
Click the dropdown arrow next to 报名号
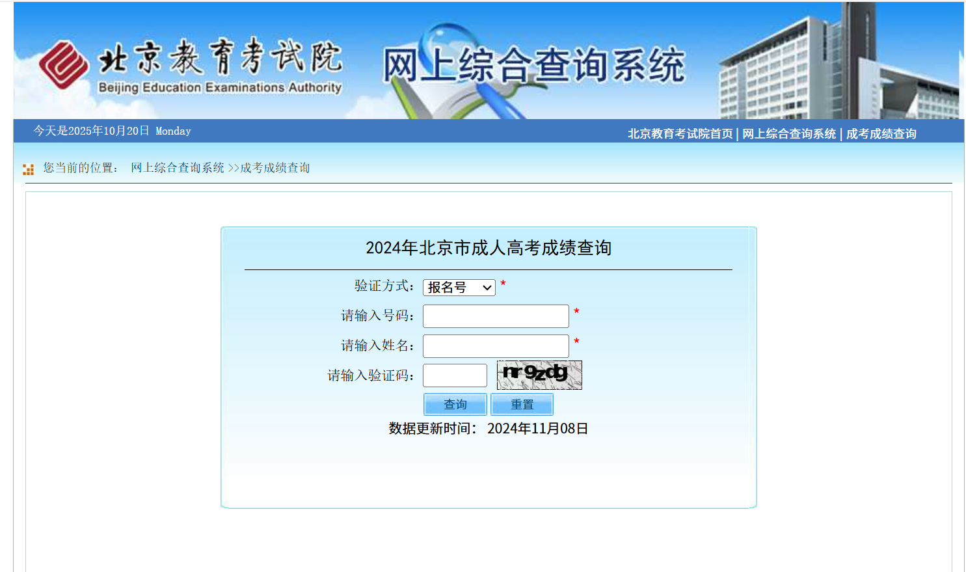pyautogui.click(x=487, y=288)
